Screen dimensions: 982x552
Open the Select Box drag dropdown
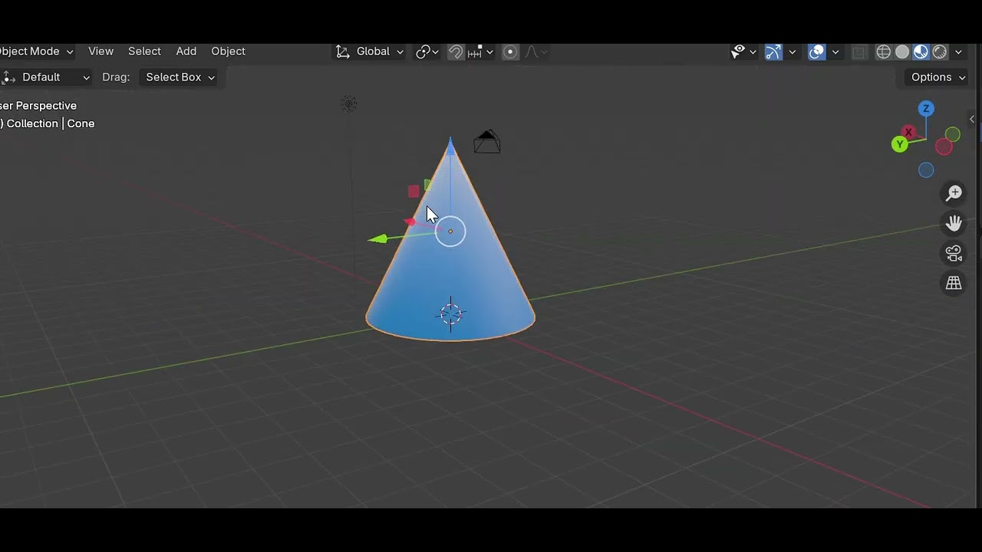[180, 77]
